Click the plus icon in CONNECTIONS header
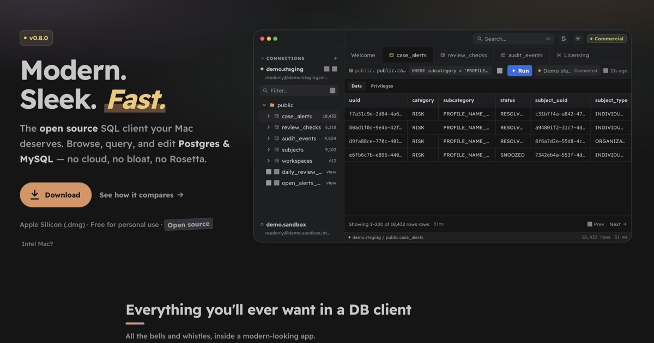The height and width of the screenshot is (343, 654). [x=335, y=58]
